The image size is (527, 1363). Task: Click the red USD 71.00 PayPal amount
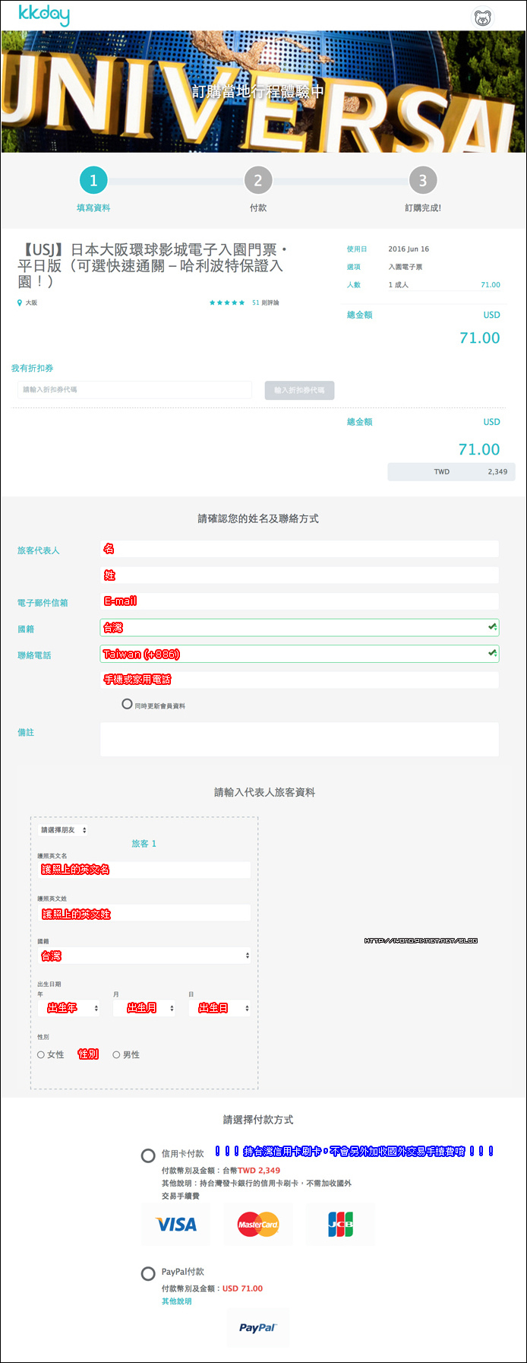(x=242, y=1289)
